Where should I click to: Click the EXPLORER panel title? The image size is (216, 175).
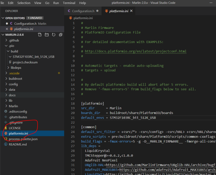click(11, 11)
